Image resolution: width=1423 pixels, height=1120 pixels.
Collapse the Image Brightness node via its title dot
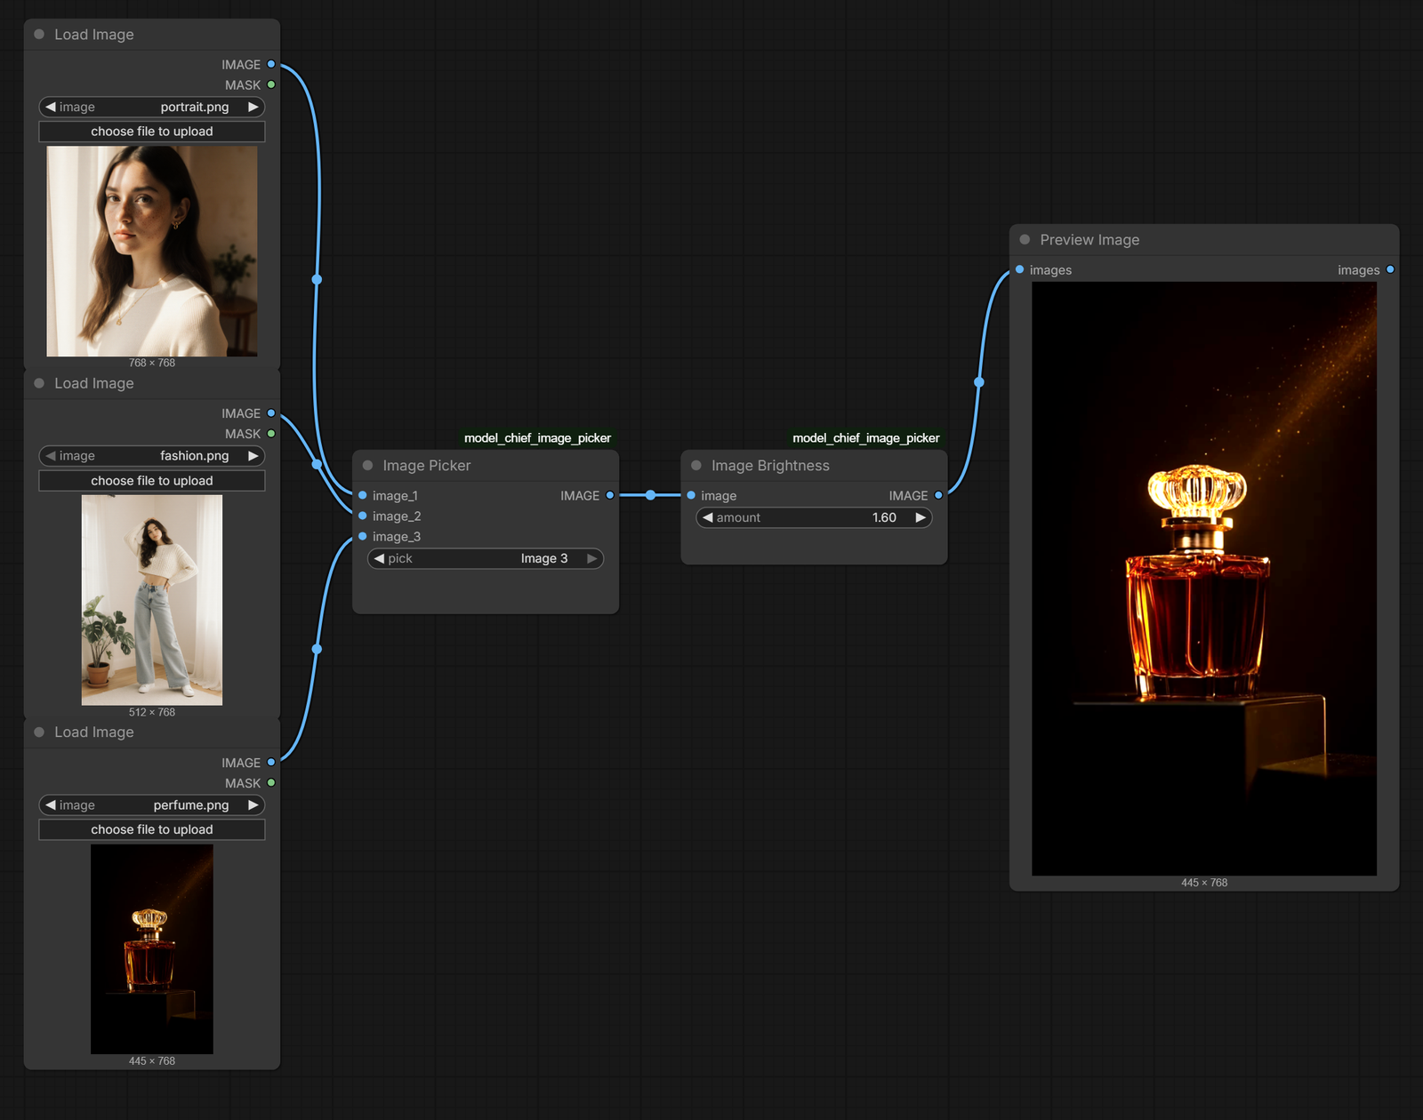tap(696, 466)
